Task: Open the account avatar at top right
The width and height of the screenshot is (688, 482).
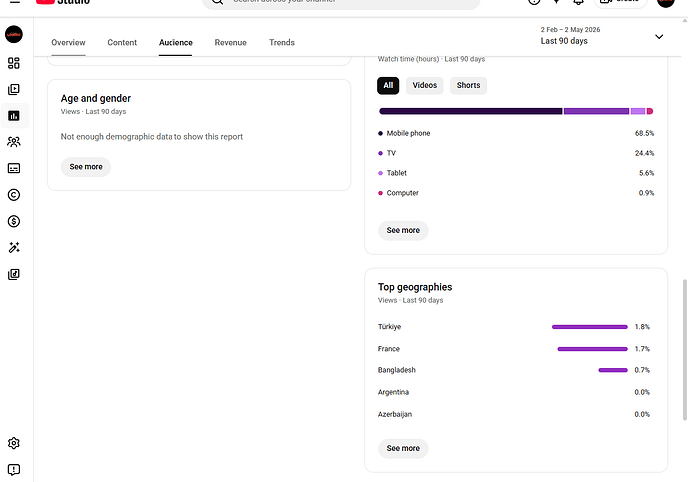Action: [666, 2]
